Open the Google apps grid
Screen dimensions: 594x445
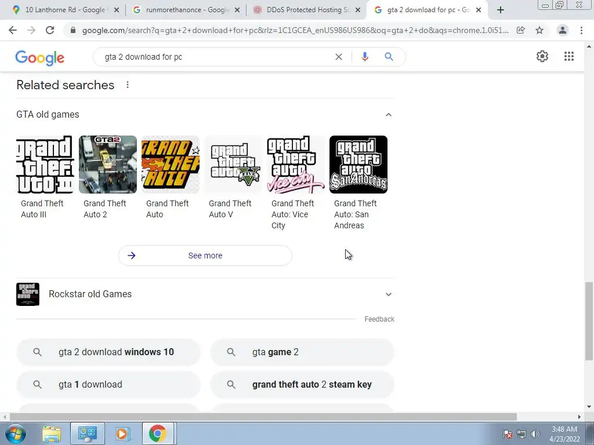[568, 56]
